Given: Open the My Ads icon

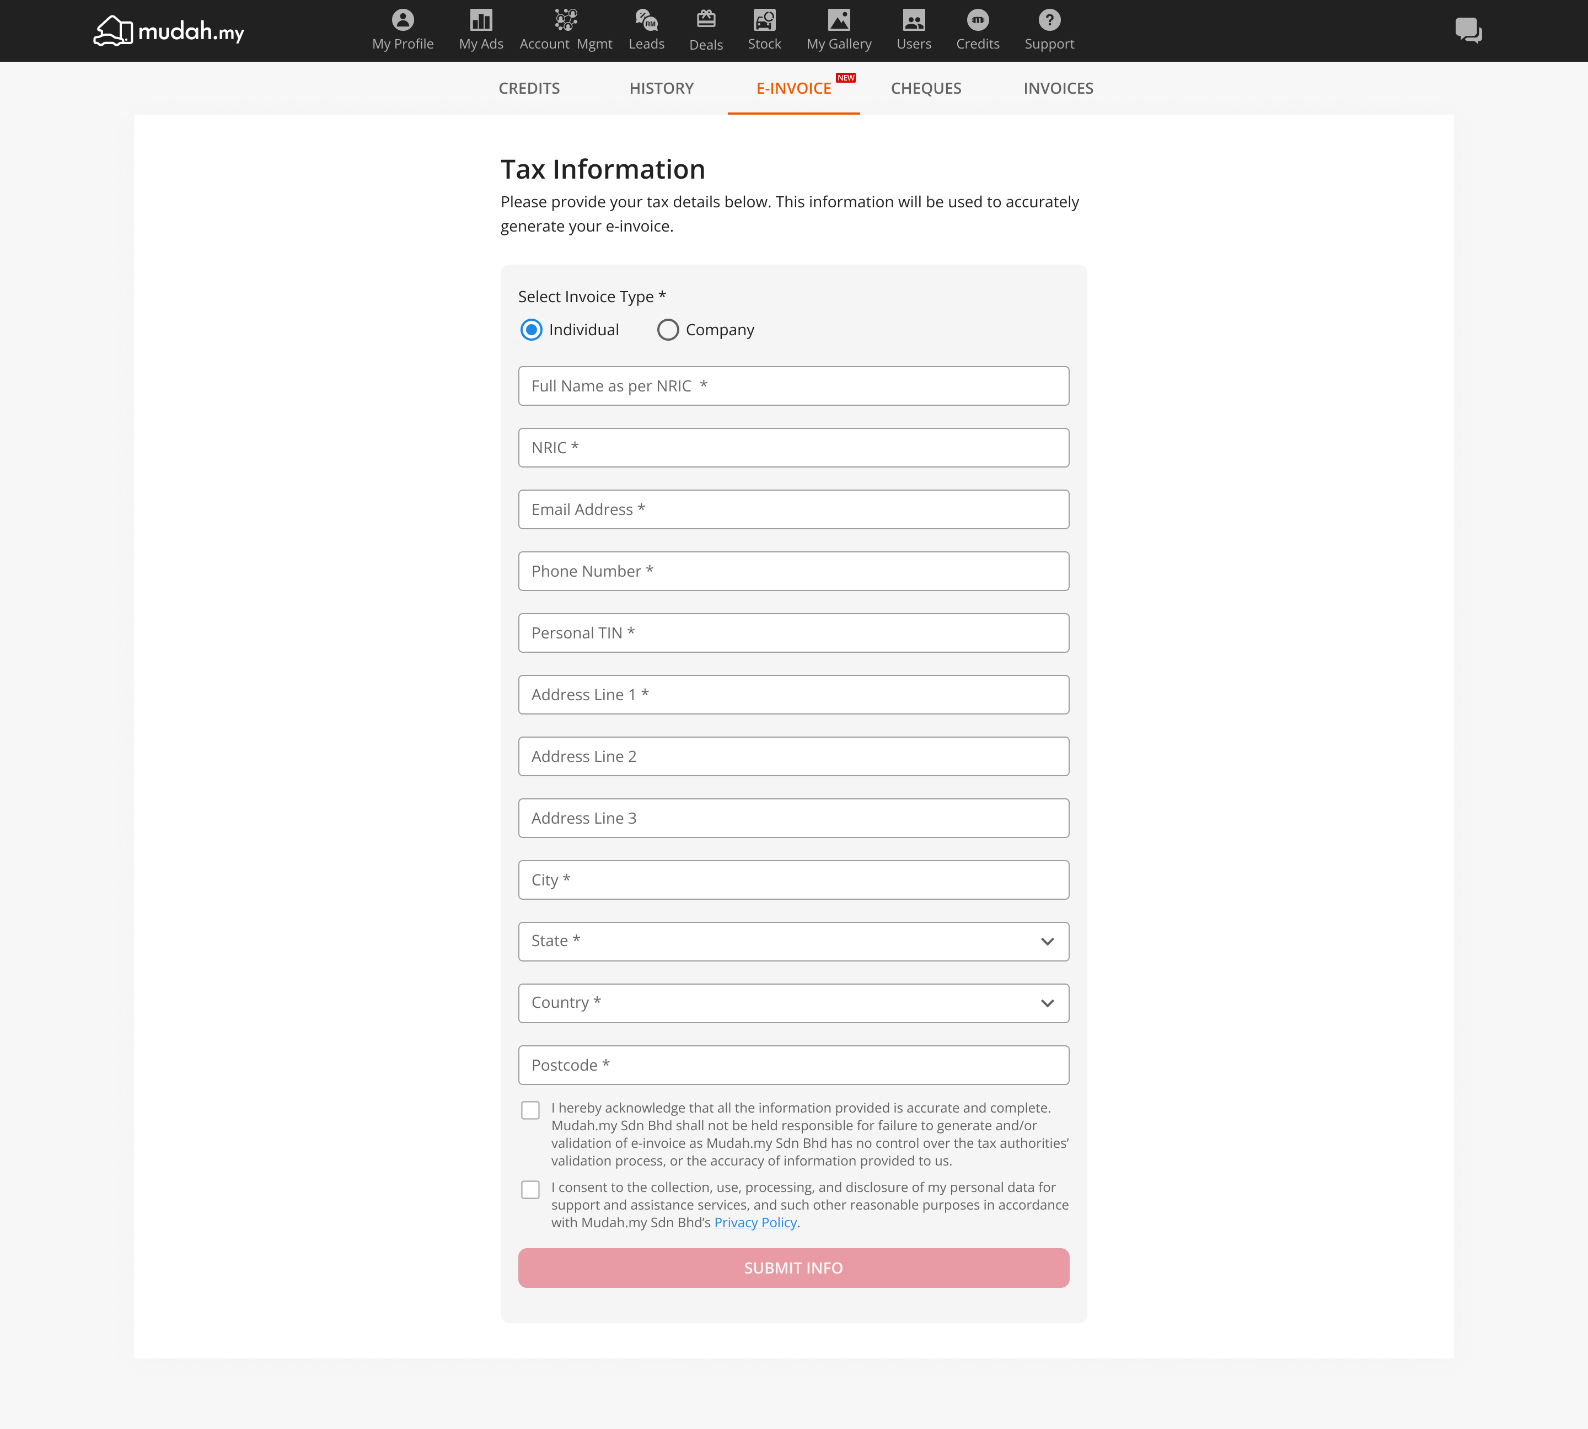Looking at the screenshot, I should click(x=481, y=20).
